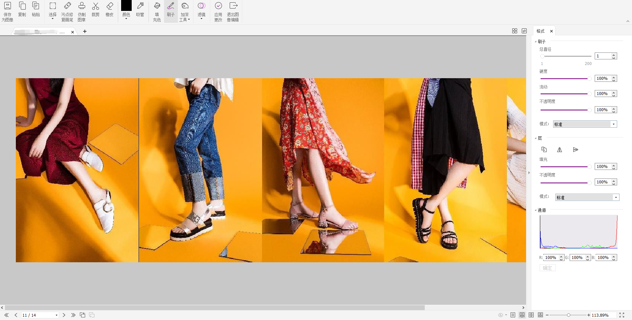The height and width of the screenshot is (320, 632).
Task: Flip layer horizontally with the mirror icon
Action: pos(559,150)
